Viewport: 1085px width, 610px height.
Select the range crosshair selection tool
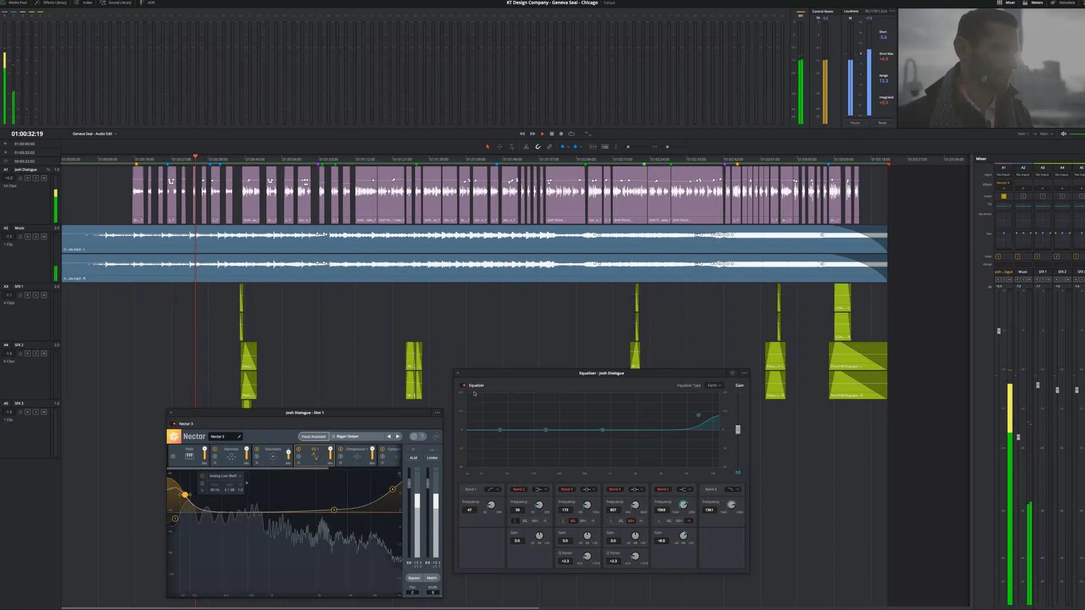tap(500, 147)
